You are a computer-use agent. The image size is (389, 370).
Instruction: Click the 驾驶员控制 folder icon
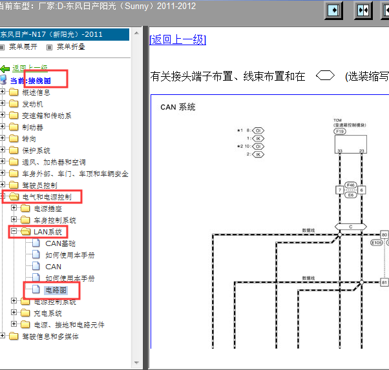[14, 185]
